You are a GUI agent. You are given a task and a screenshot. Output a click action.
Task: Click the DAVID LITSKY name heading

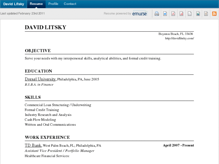point(45,27)
